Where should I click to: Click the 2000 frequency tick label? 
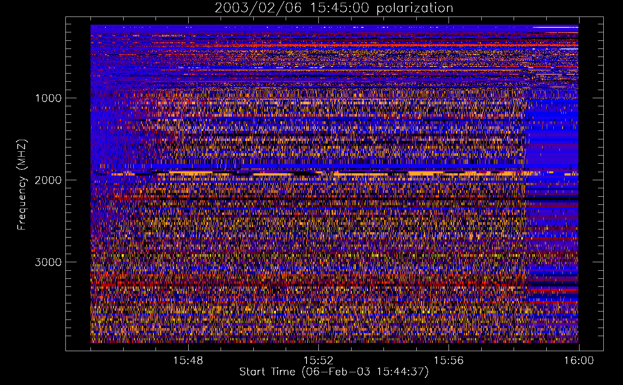[48, 180]
